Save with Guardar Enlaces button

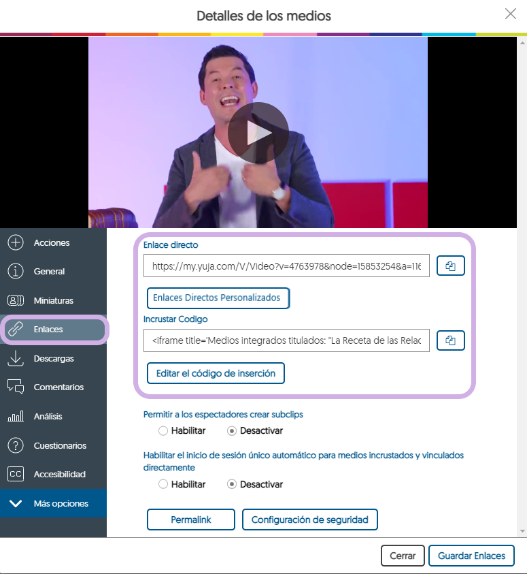(471, 556)
